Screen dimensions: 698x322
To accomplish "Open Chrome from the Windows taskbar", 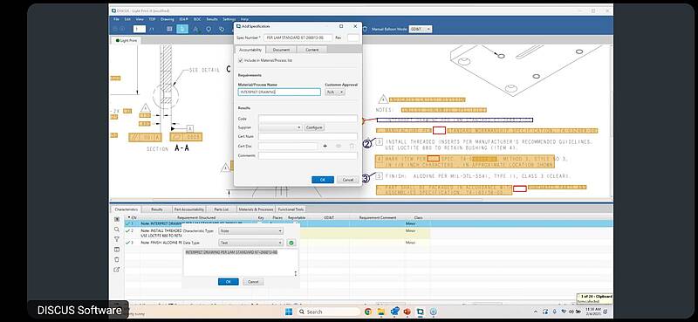I will (x=367, y=312).
